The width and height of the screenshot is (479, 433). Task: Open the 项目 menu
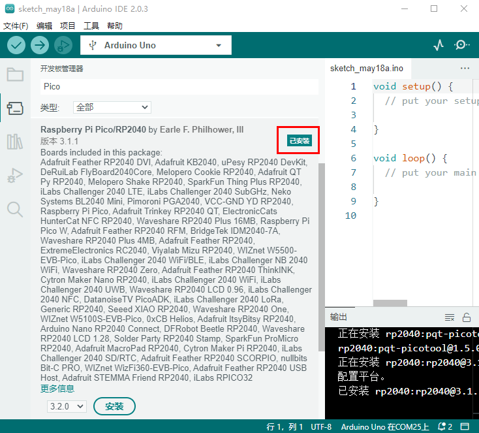(67, 25)
